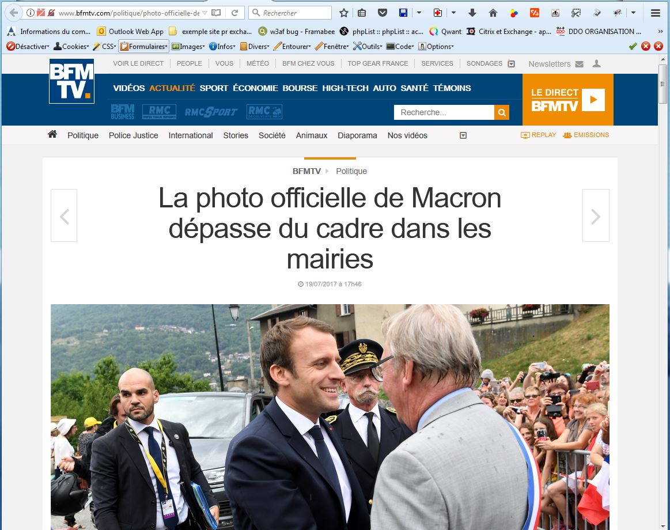The width and height of the screenshot is (670, 530).
Task: Open the Firefox hamburger menu
Action: (x=656, y=13)
